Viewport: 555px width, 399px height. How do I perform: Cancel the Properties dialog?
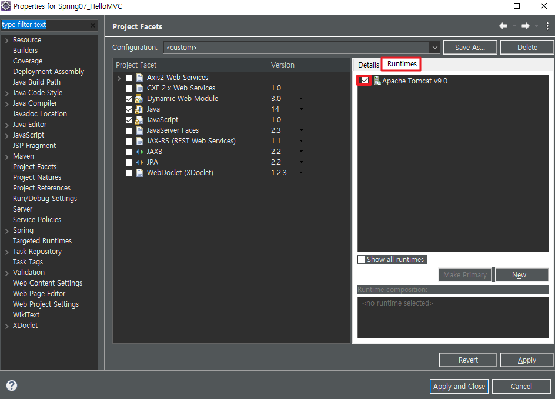click(521, 386)
